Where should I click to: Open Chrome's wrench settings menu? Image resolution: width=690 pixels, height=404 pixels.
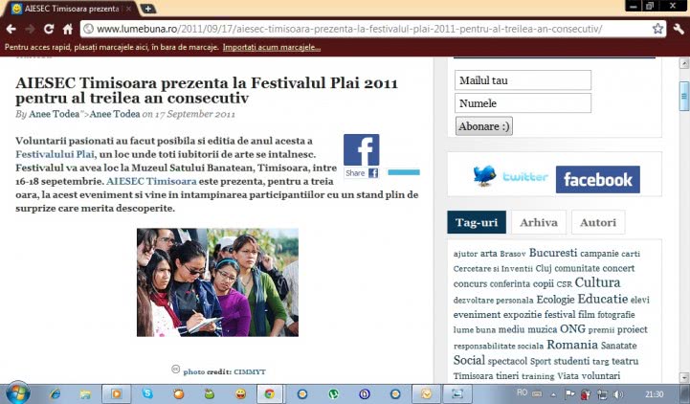(679, 29)
